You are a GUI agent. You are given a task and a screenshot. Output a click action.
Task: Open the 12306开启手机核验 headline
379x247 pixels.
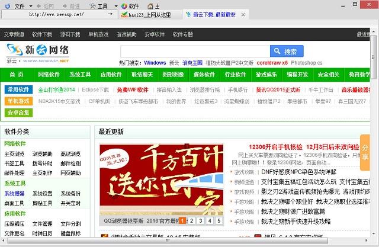point(275,147)
